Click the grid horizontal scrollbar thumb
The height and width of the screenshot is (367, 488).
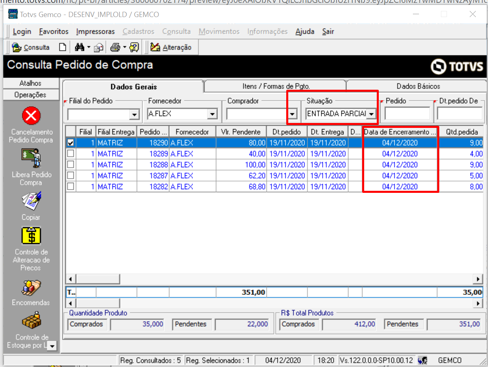(98, 279)
